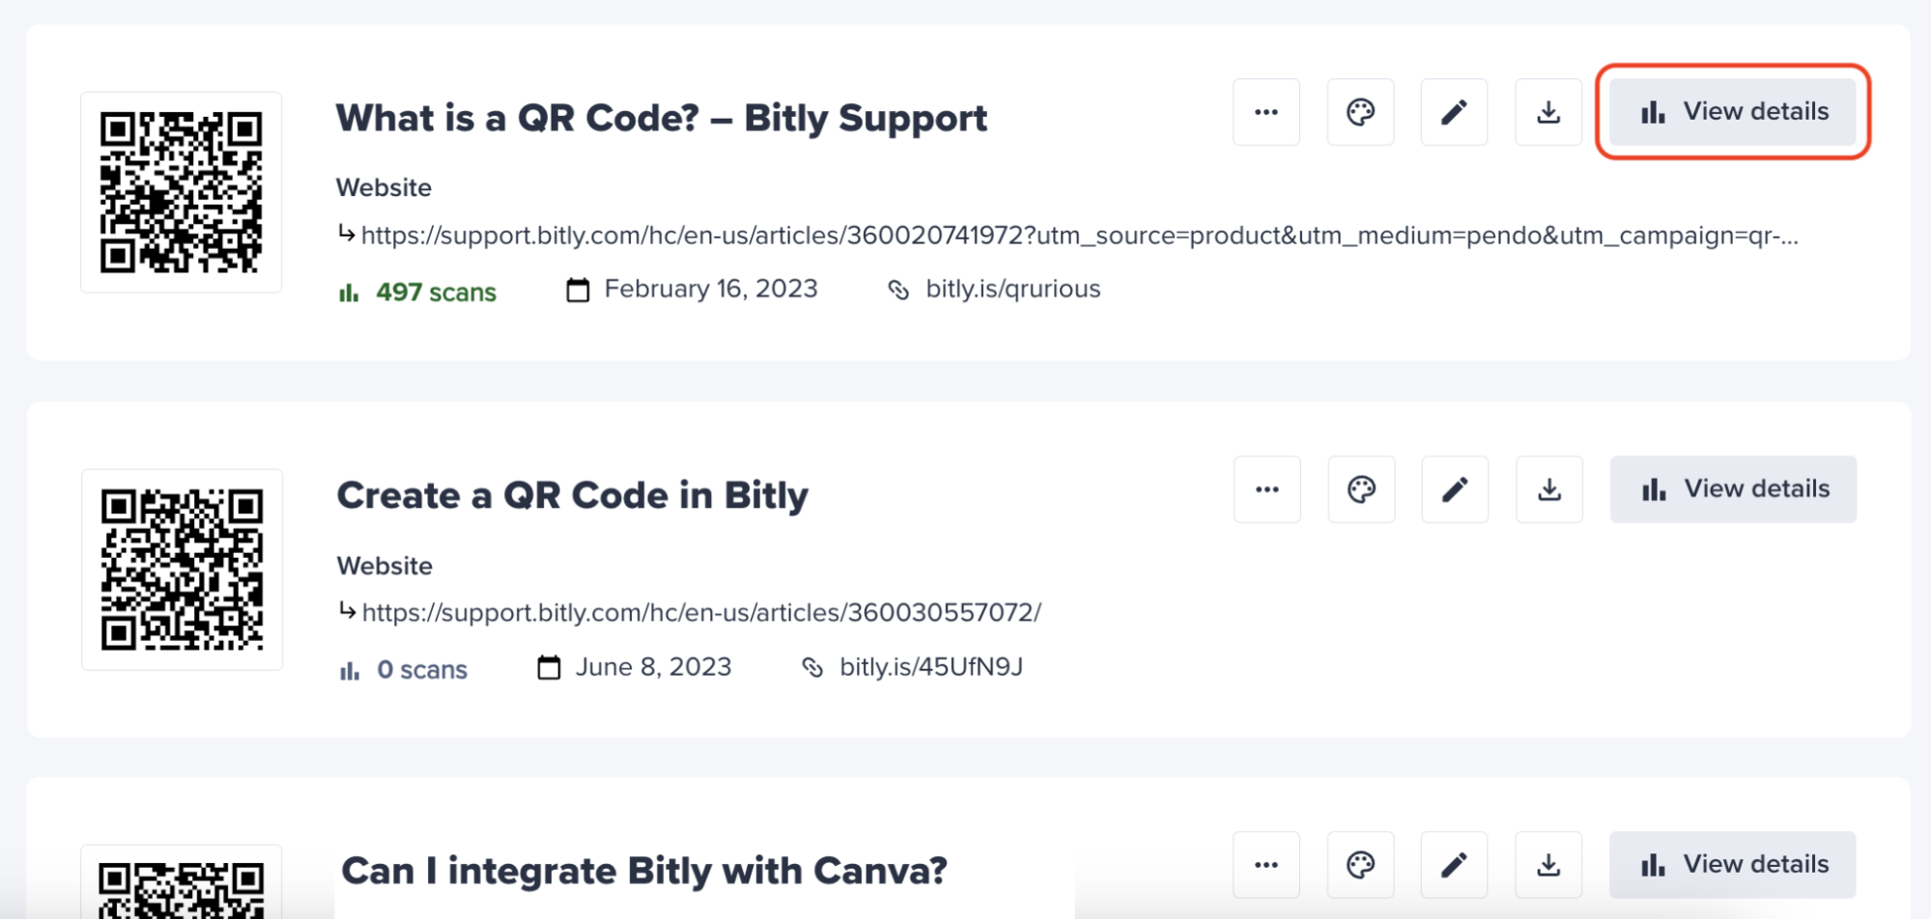This screenshot has height=919, width=1931.
Task: Download Create a QR Code in Bitly image
Action: point(1549,489)
